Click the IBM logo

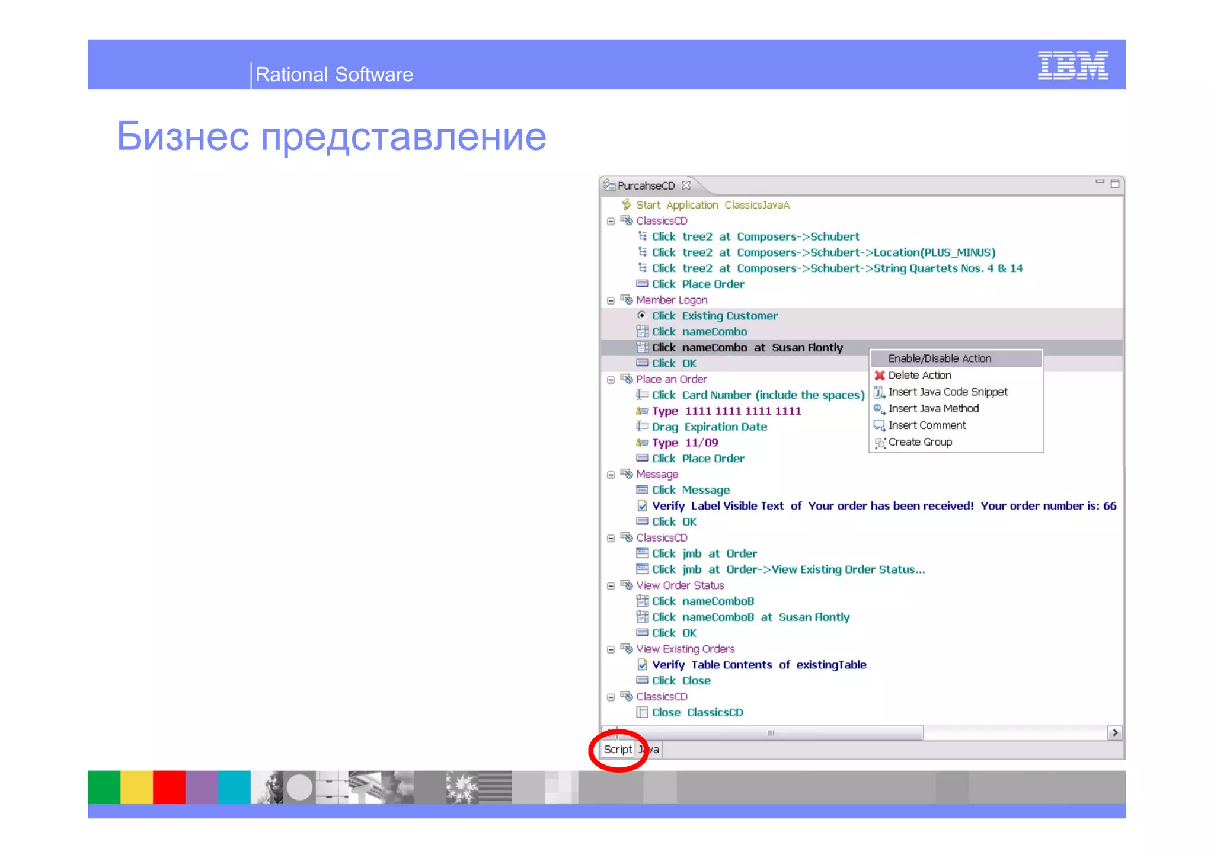(1073, 65)
